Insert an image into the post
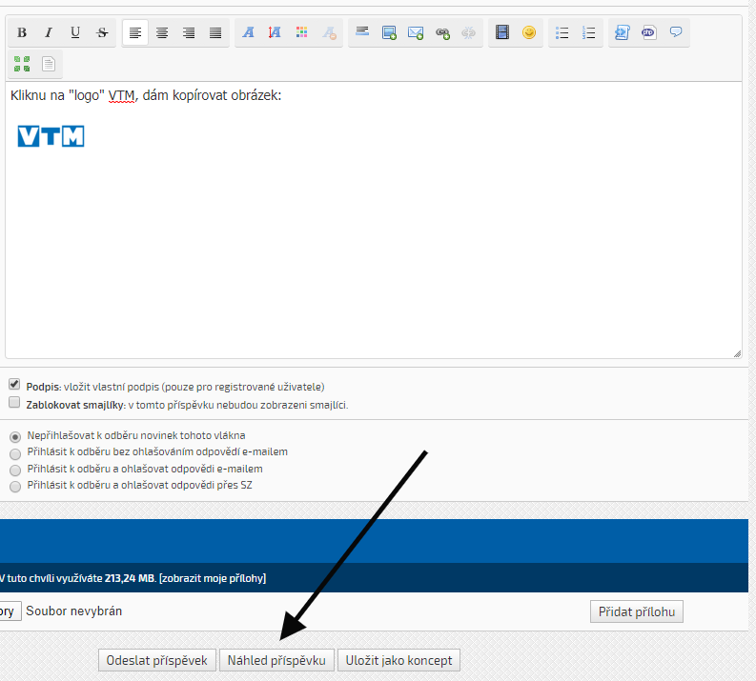The width and height of the screenshot is (756, 681). pyautogui.click(x=389, y=33)
